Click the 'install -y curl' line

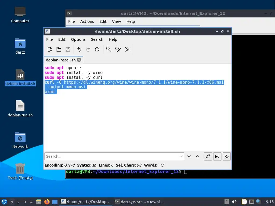click(84, 78)
